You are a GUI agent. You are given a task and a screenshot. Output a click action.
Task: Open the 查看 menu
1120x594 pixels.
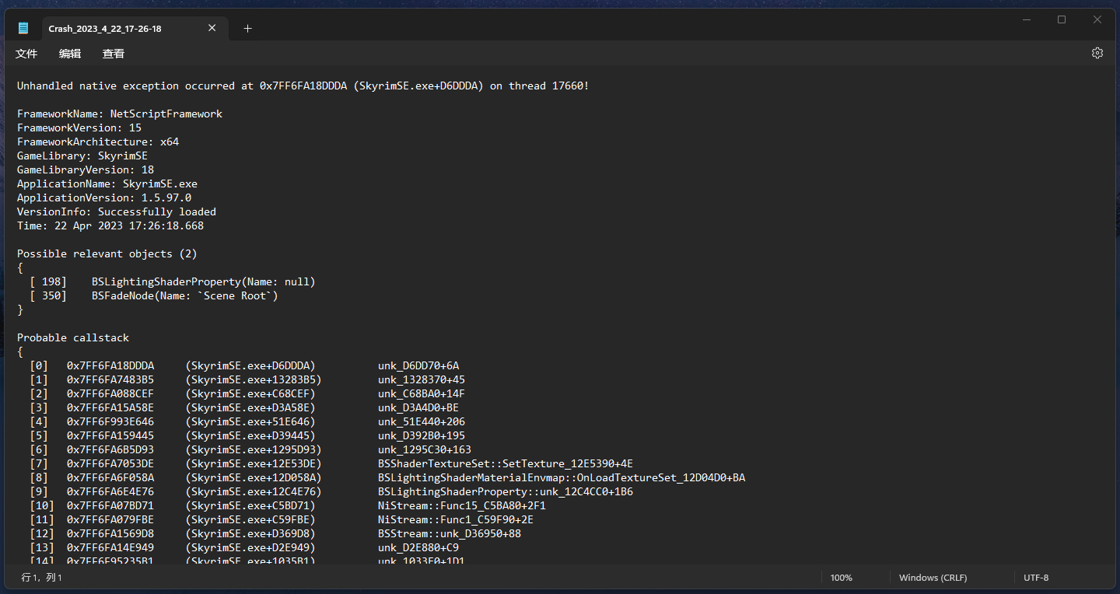pyautogui.click(x=114, y=54)
